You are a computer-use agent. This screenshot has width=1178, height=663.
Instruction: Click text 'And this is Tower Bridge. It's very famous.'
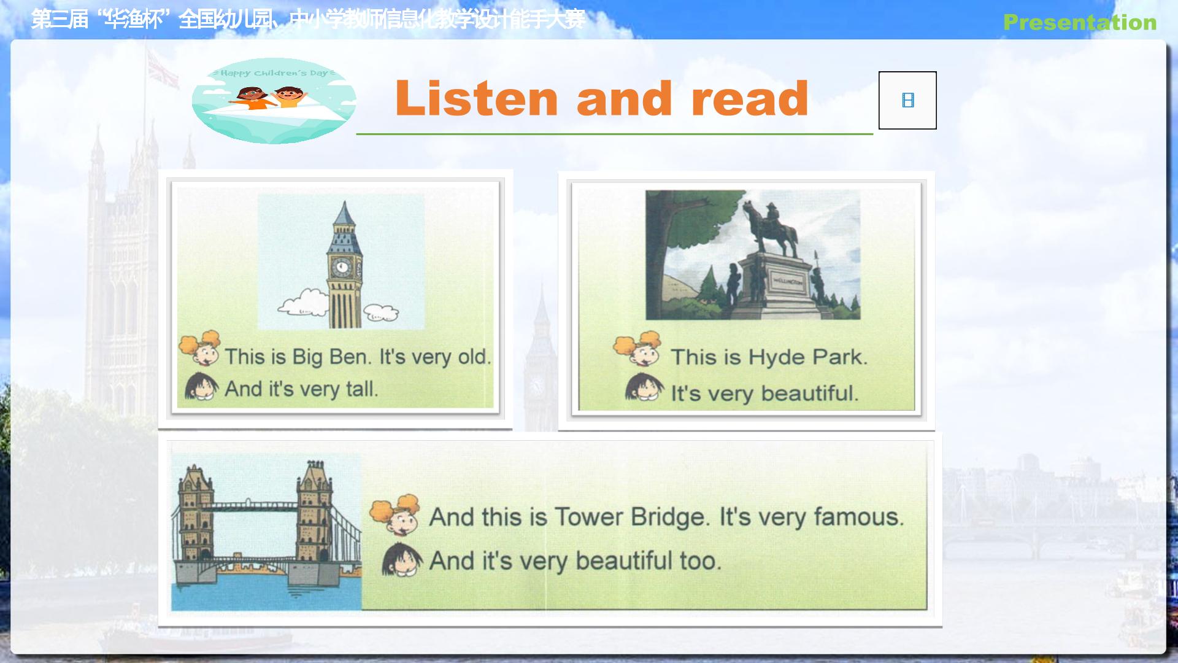[x=667, y=517]
